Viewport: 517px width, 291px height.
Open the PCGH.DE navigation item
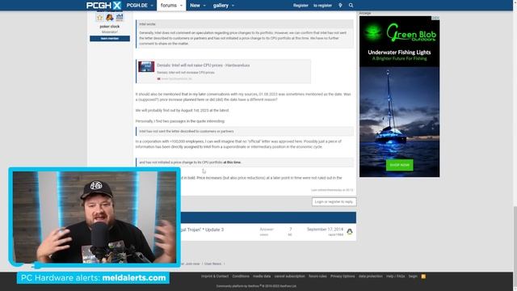(137, 6)
